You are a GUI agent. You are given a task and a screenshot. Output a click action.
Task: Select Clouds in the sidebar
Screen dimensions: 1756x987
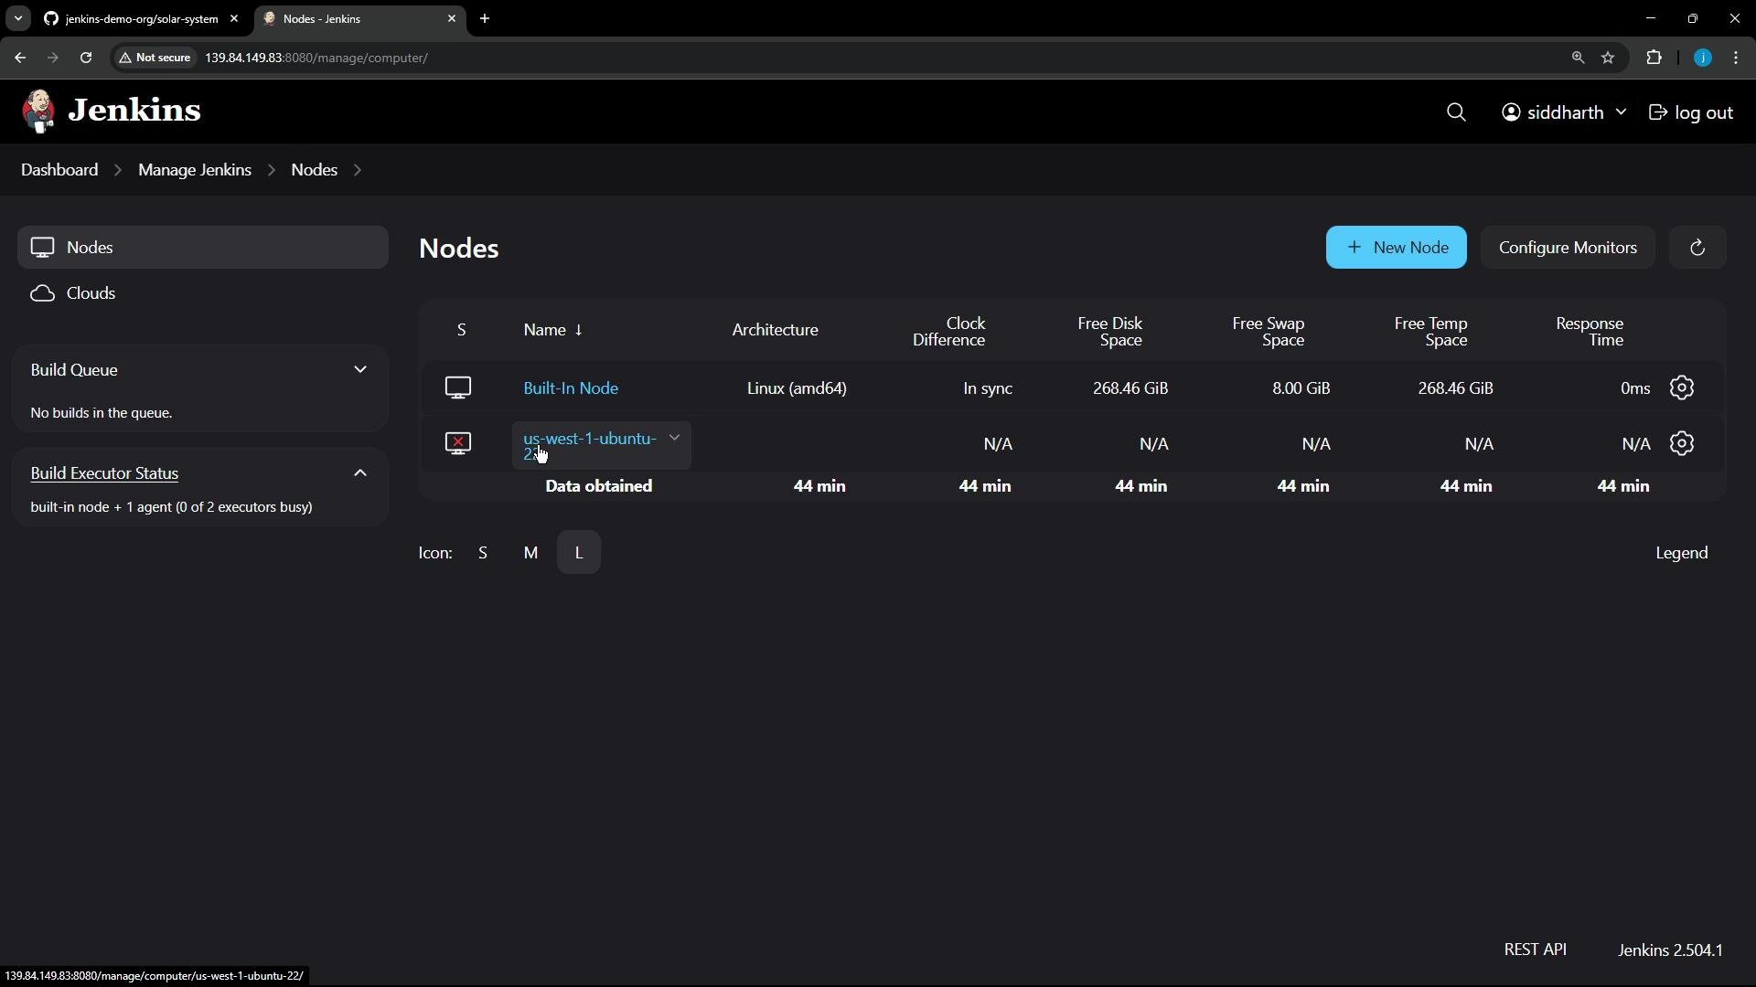click(203, 293)
